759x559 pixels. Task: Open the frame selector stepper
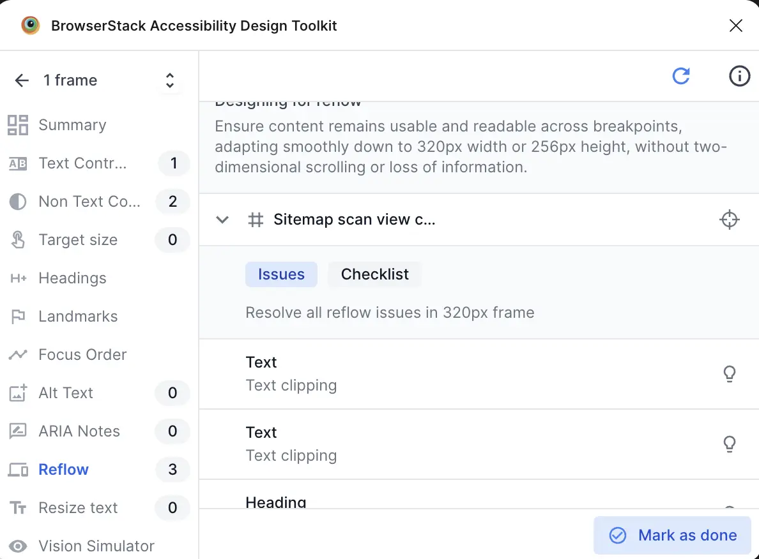[169, 80]
